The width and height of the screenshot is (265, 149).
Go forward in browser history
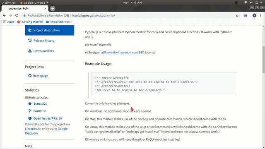click(x=10, y=15)
